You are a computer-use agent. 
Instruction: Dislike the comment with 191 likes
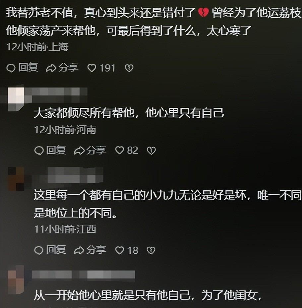(129, 68)
